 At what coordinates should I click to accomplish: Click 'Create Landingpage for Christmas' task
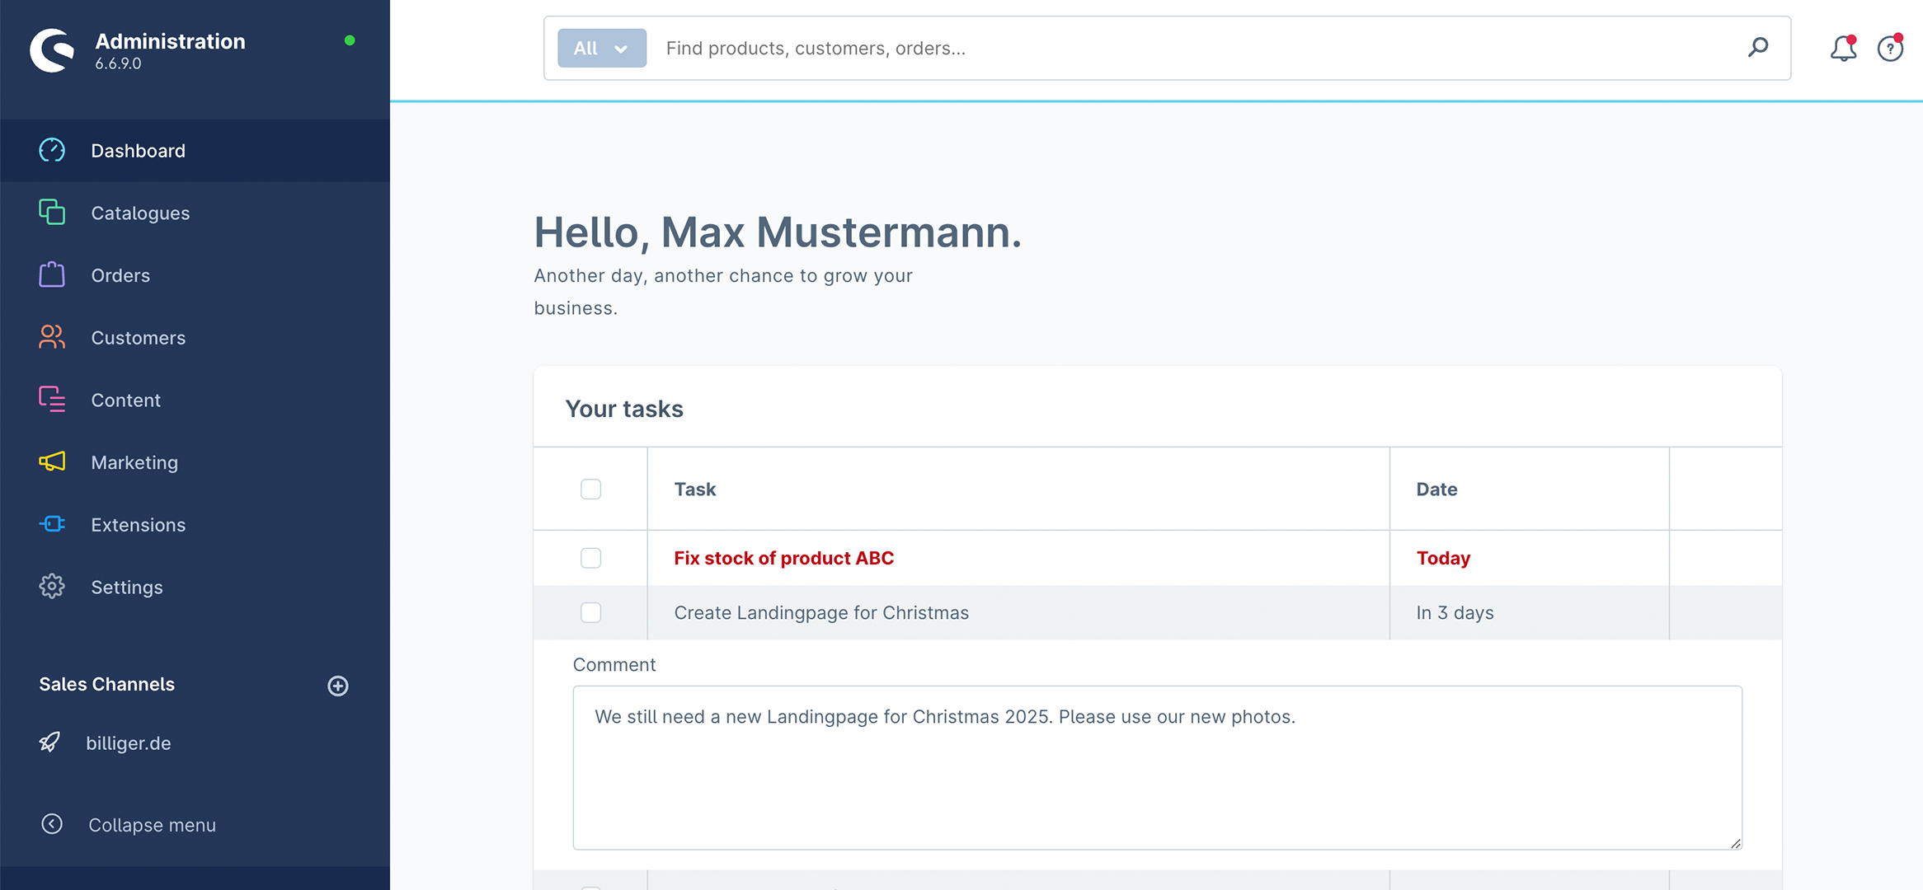[821, 612]
